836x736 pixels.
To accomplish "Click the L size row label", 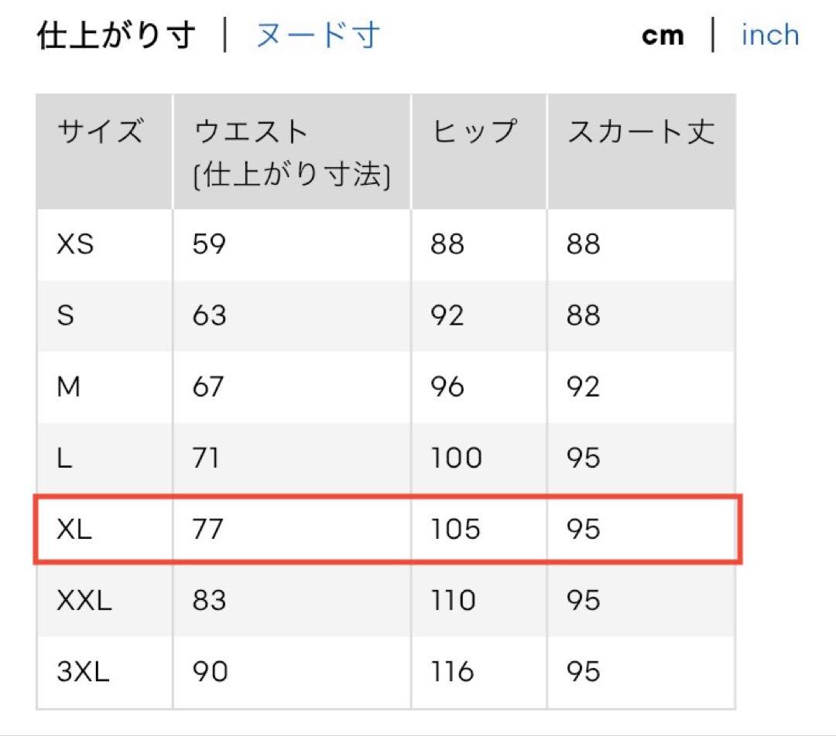I will coord(64,458).
